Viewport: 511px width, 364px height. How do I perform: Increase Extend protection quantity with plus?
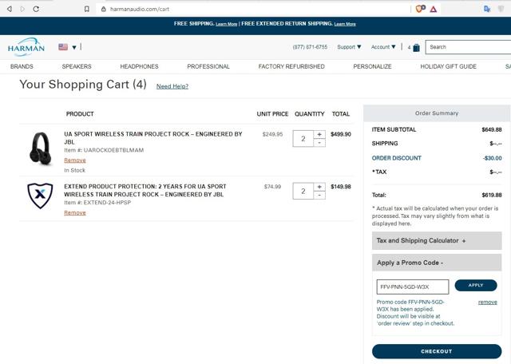(x=319, y=187)
